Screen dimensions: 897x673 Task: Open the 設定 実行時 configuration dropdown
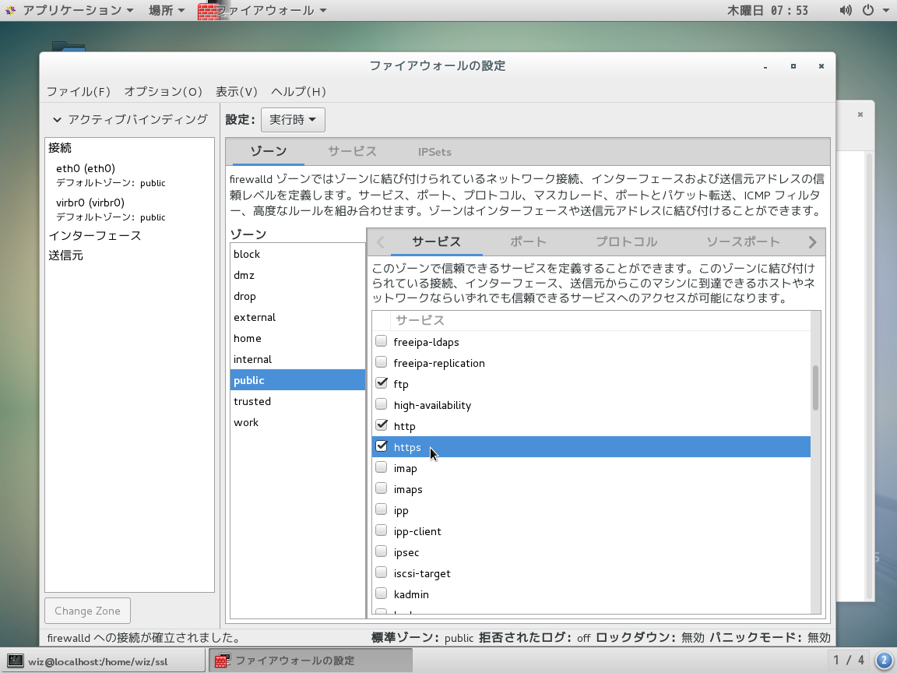293,120
